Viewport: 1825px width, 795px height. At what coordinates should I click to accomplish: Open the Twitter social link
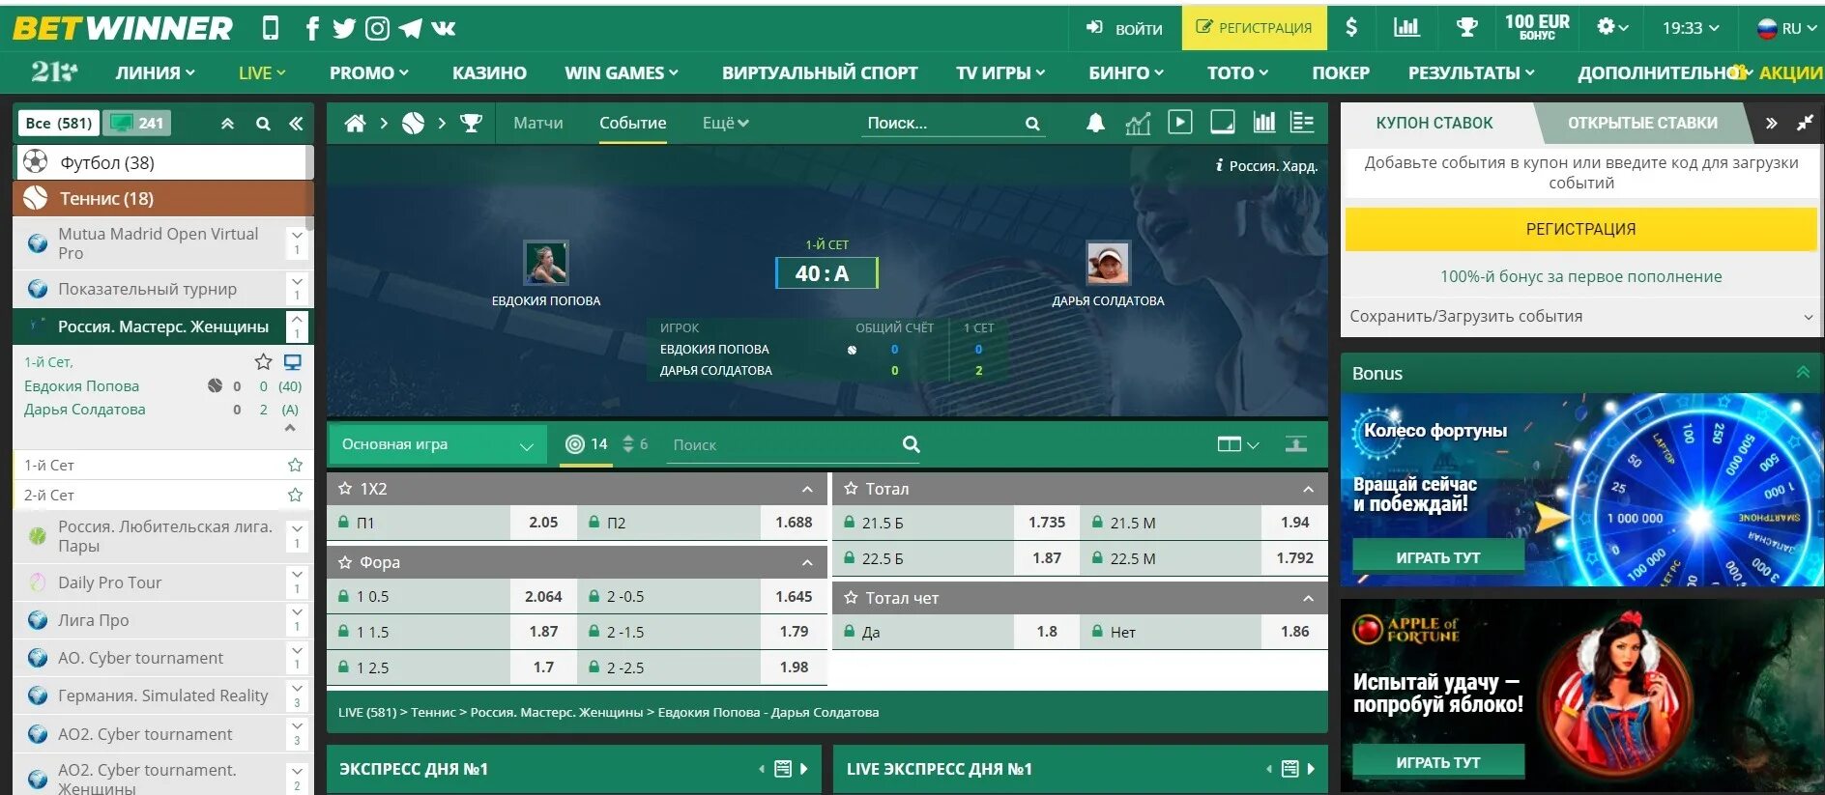coord(344,28)
